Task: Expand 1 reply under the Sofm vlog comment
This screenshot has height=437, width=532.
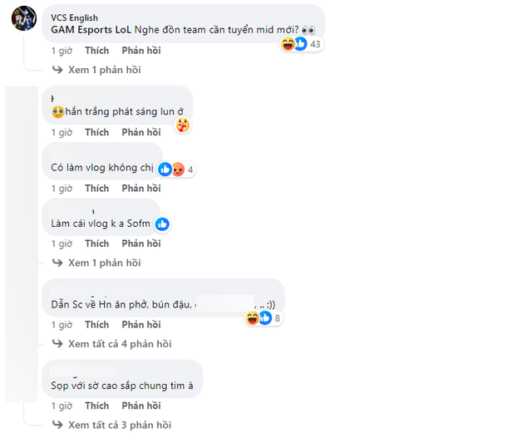Action: tap(104, 263)
